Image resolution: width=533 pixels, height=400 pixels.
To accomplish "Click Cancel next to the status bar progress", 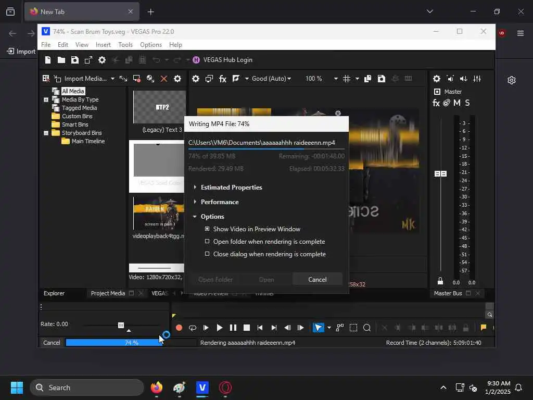I will coord(52,343).
